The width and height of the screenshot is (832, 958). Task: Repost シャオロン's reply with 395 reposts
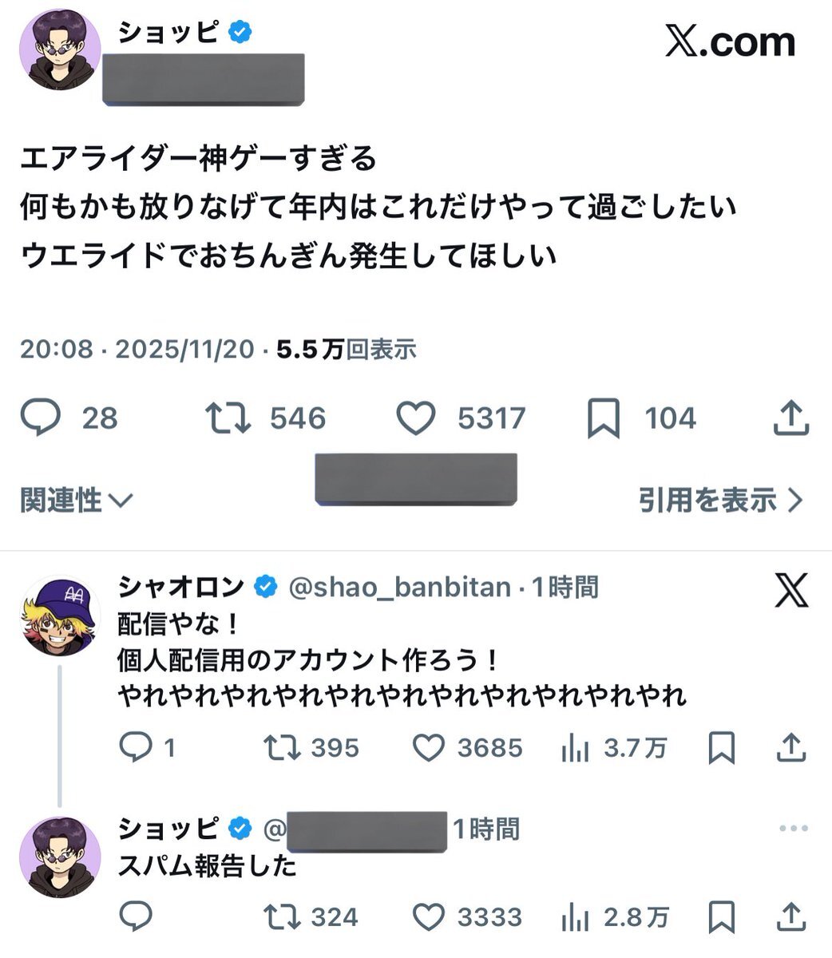point(282,748)
